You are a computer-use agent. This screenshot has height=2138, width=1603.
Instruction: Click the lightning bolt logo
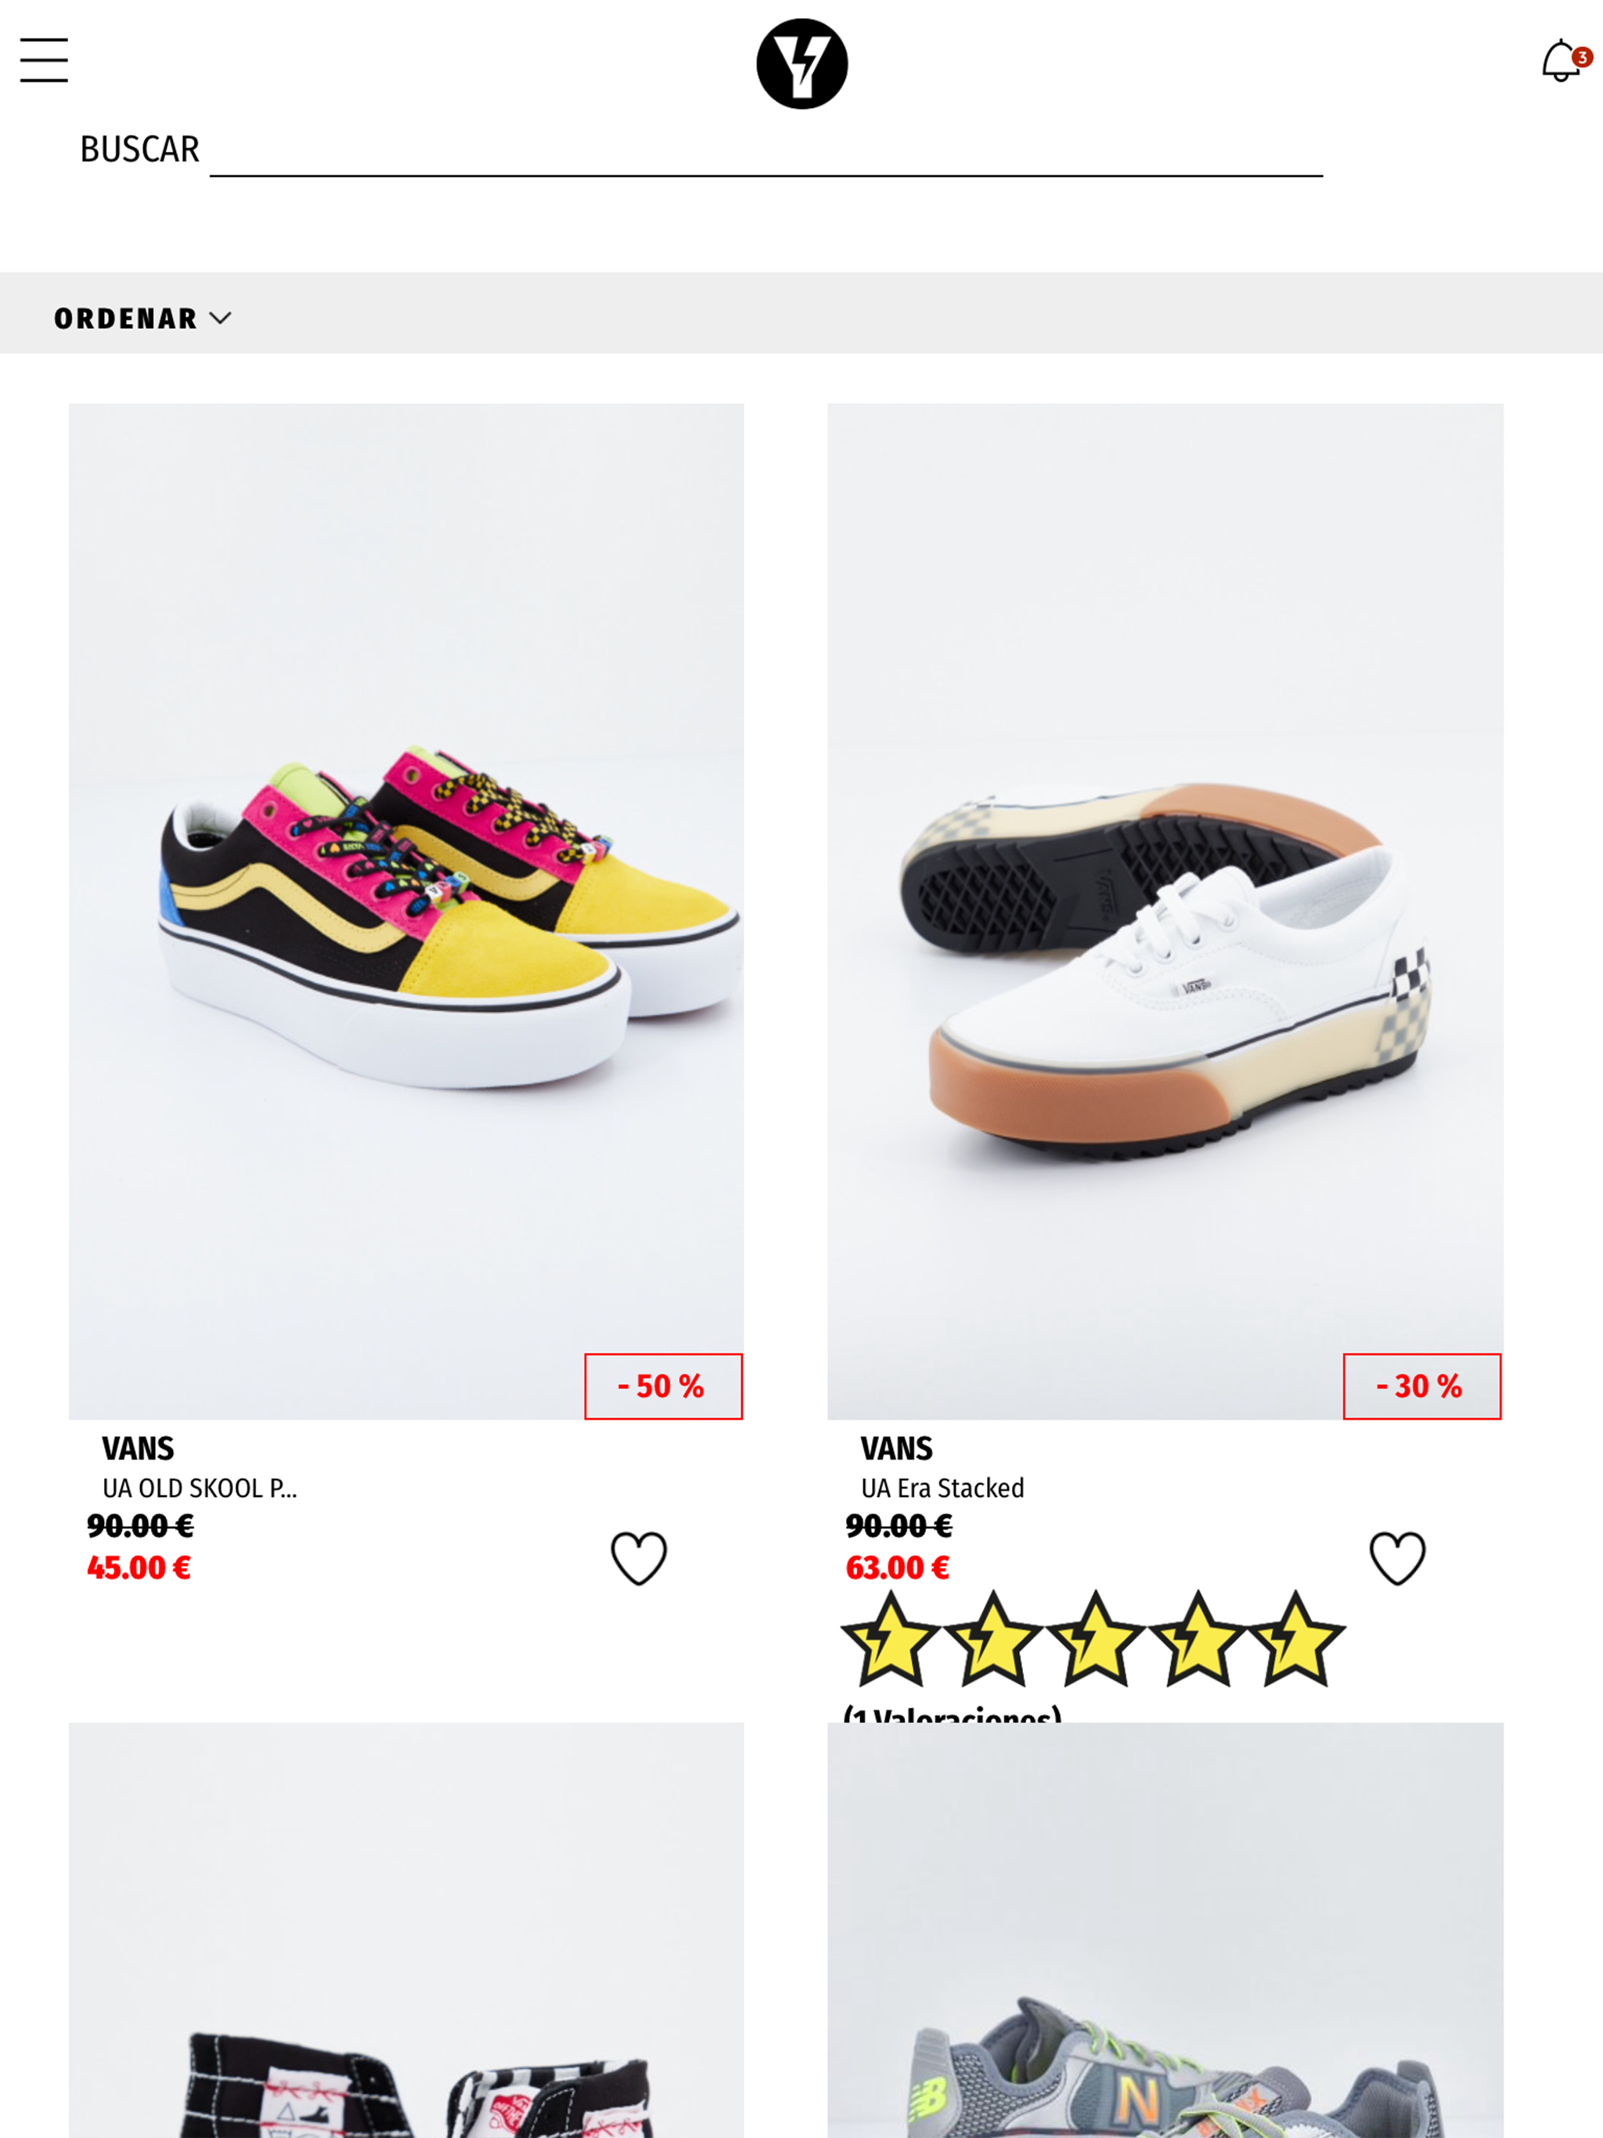tap(801, 64)
